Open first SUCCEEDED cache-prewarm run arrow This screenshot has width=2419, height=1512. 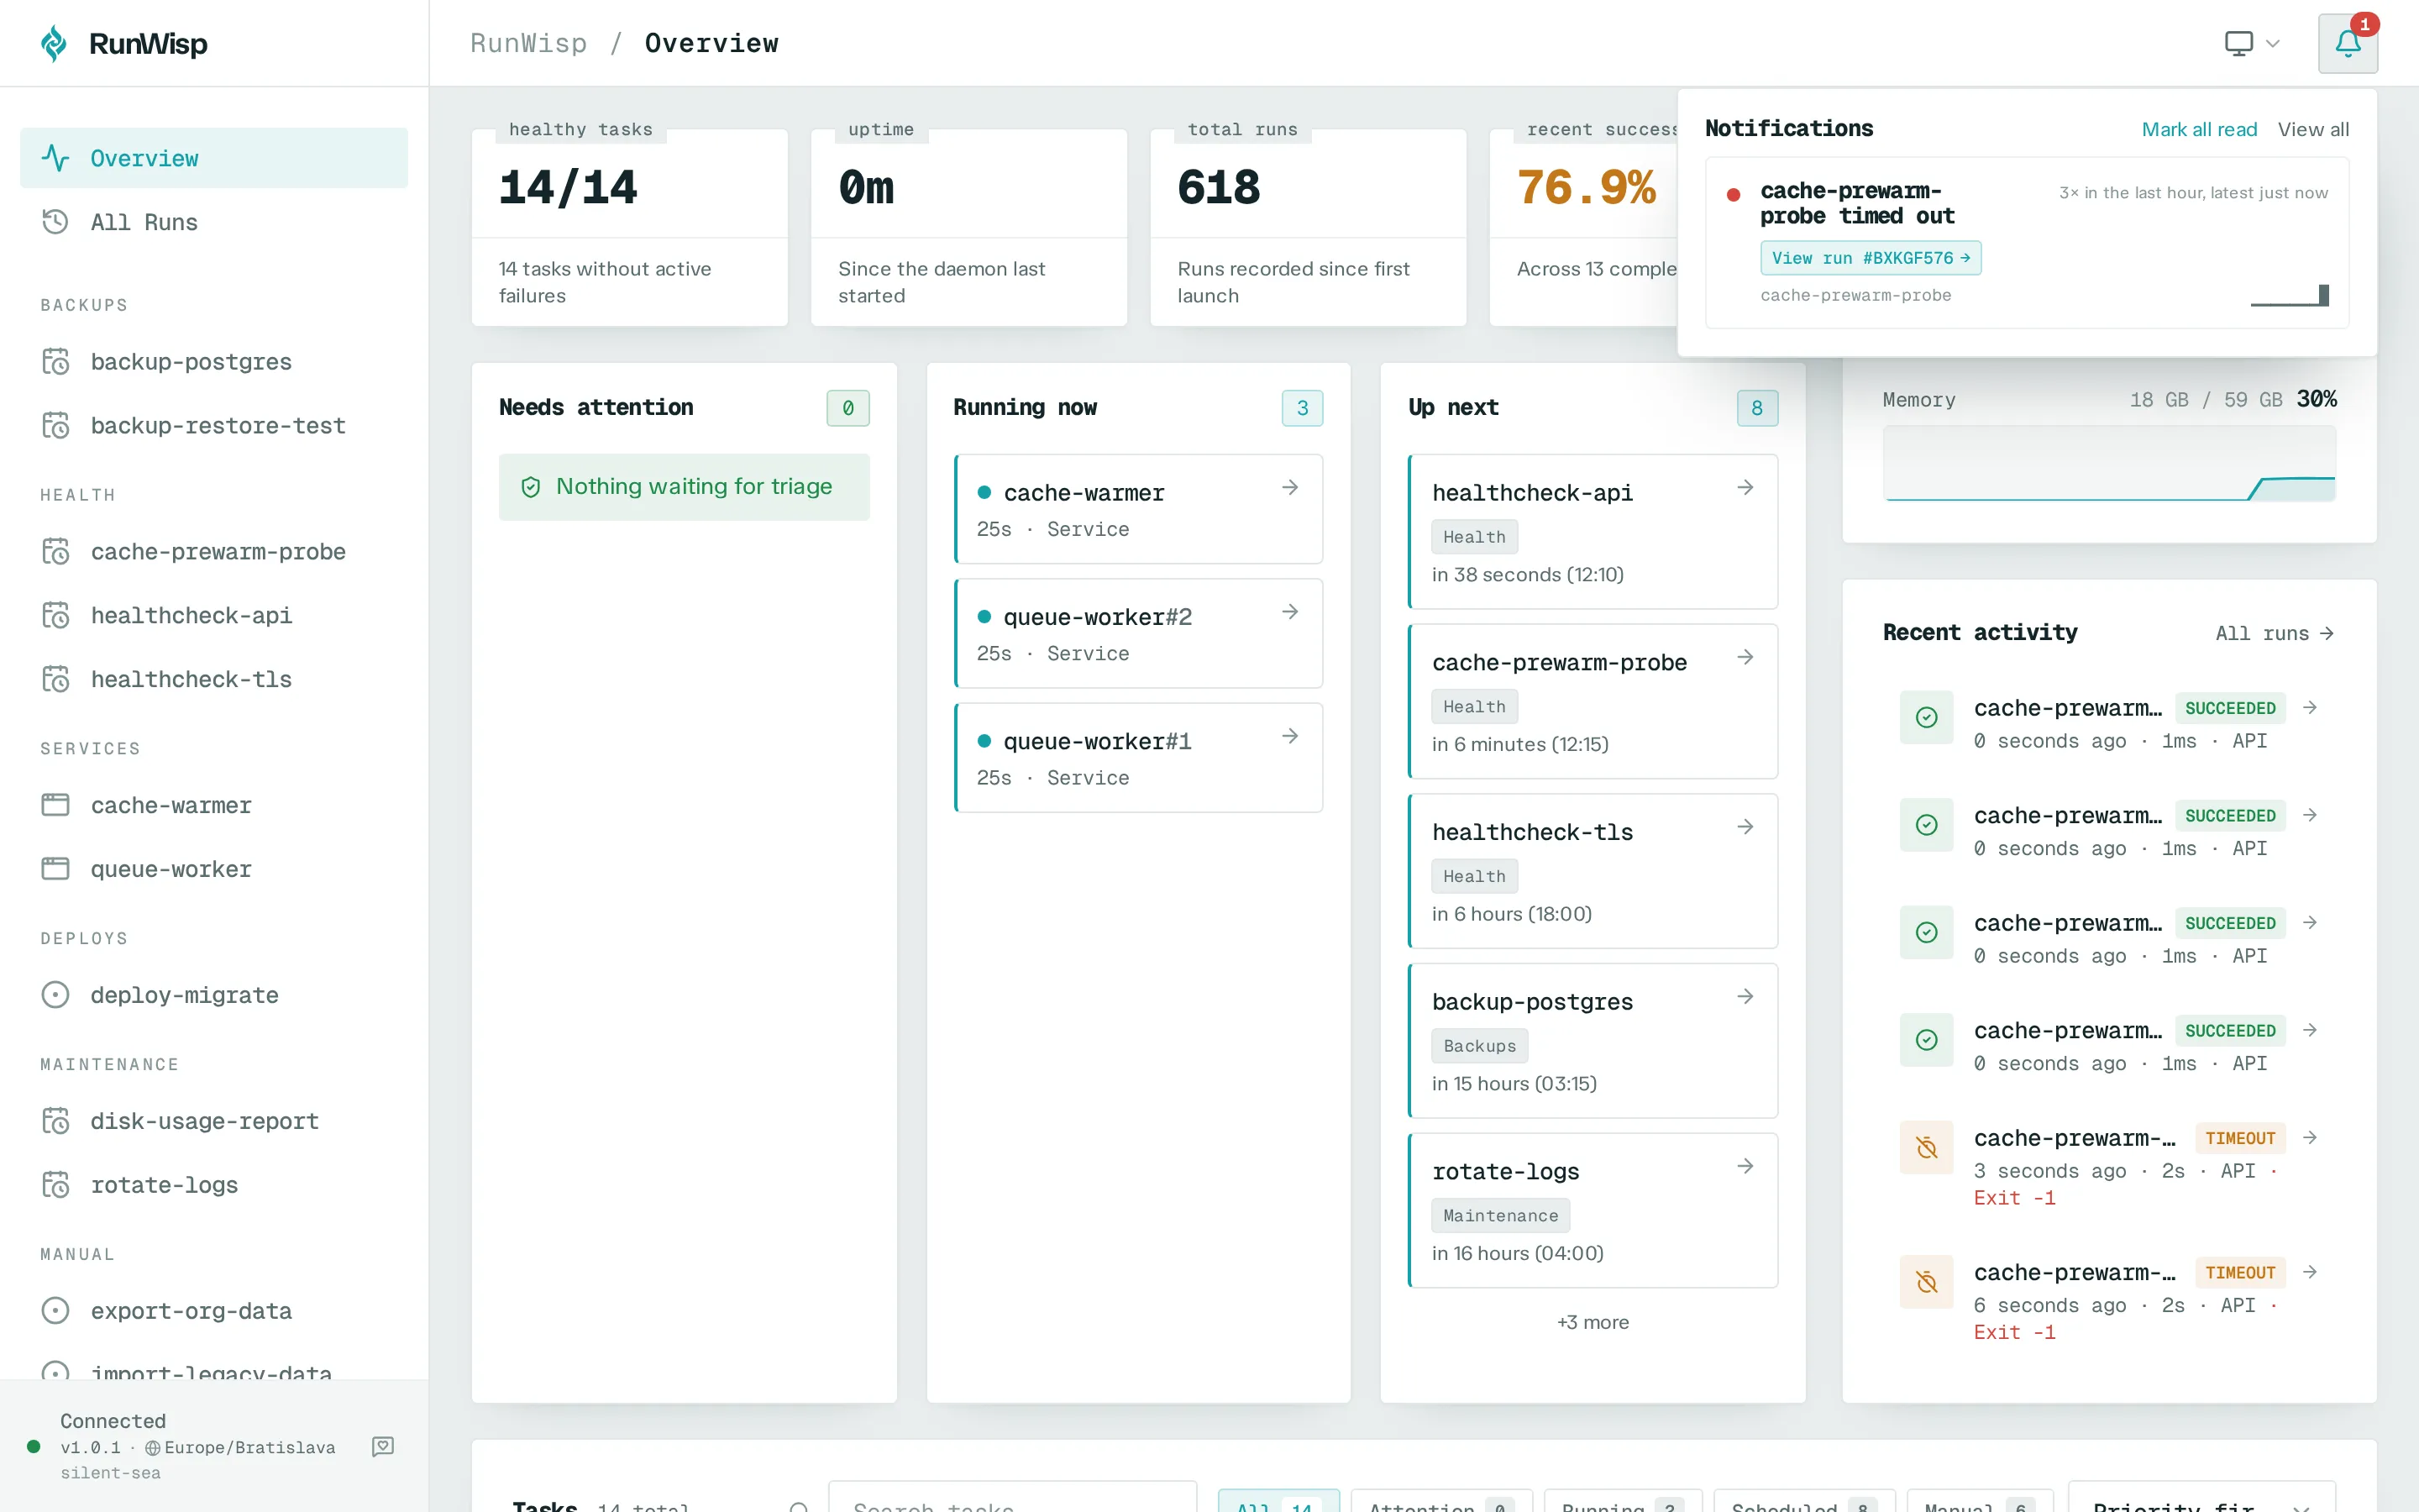[2310, 707]
